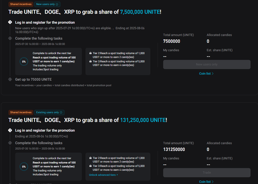Screen dimensions: 258x184
Task: Click Get up to 75000 UNITE step marker
Action: tap(10, 79)
